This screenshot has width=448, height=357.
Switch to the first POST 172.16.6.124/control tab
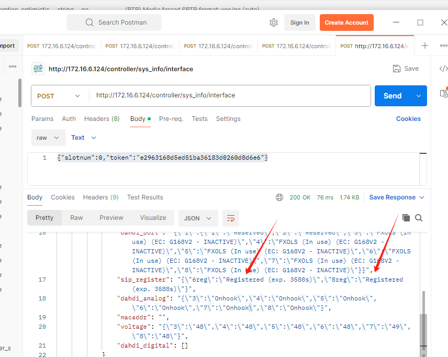click(x=62, y=46)
